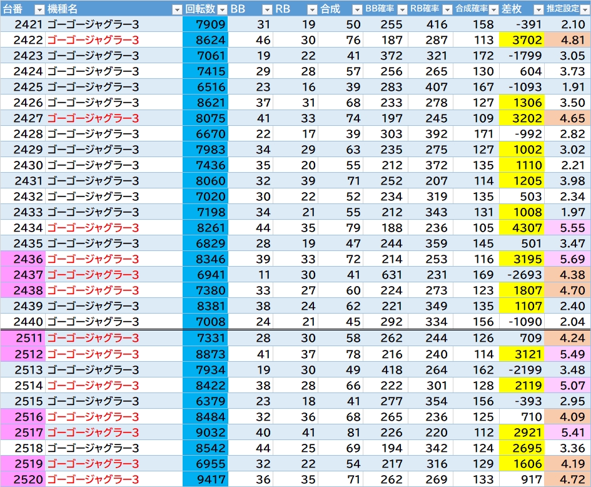This screenshot has height=487, width=591.
Task: Select BB count cell 46
Action: (x=251, y=40)
